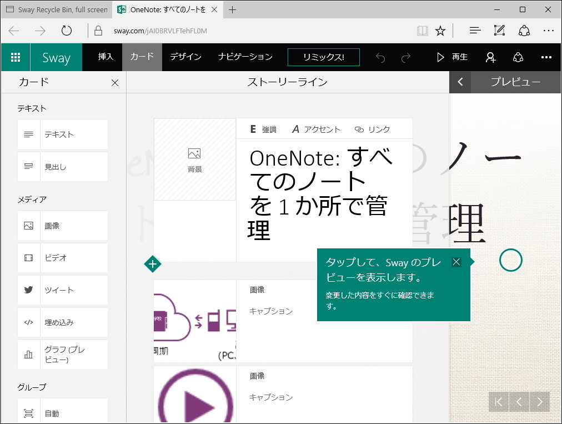Set the 背景 background image for the title card
Viewport: 562px width, 424px height.
tap(195, 159)
